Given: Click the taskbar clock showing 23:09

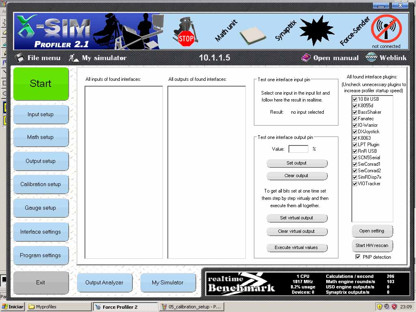Looking at the screenshot, I should pyautogui.click(x=406, y=307).
